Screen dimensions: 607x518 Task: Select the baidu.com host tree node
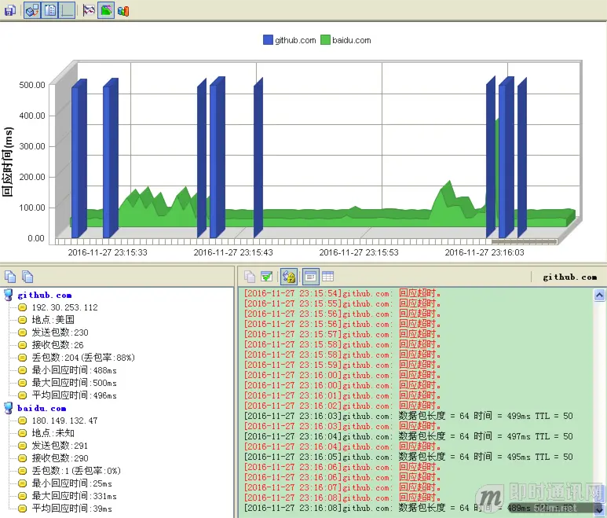(42, 409)
